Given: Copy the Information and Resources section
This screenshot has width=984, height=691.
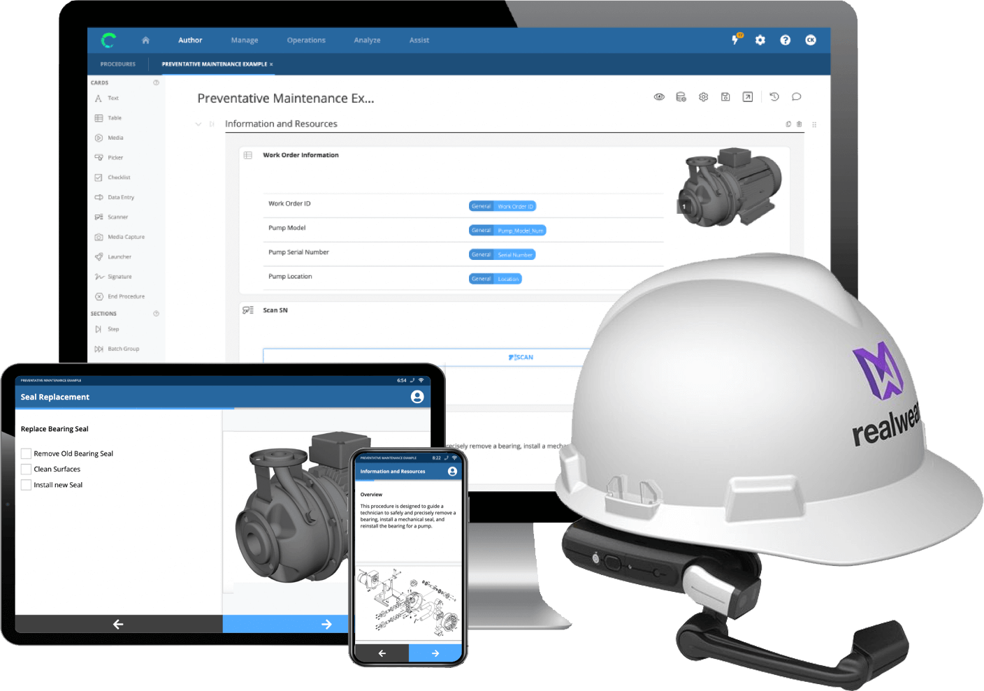Looking at the screenshot, I should pyautogui.click(x=788, y=124).
